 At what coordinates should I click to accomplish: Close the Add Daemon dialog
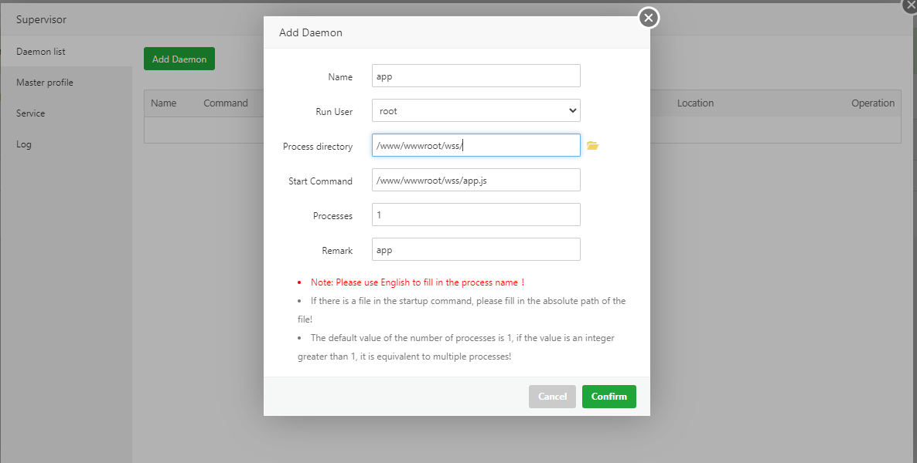pyautogui.click(x=649, y=17)
